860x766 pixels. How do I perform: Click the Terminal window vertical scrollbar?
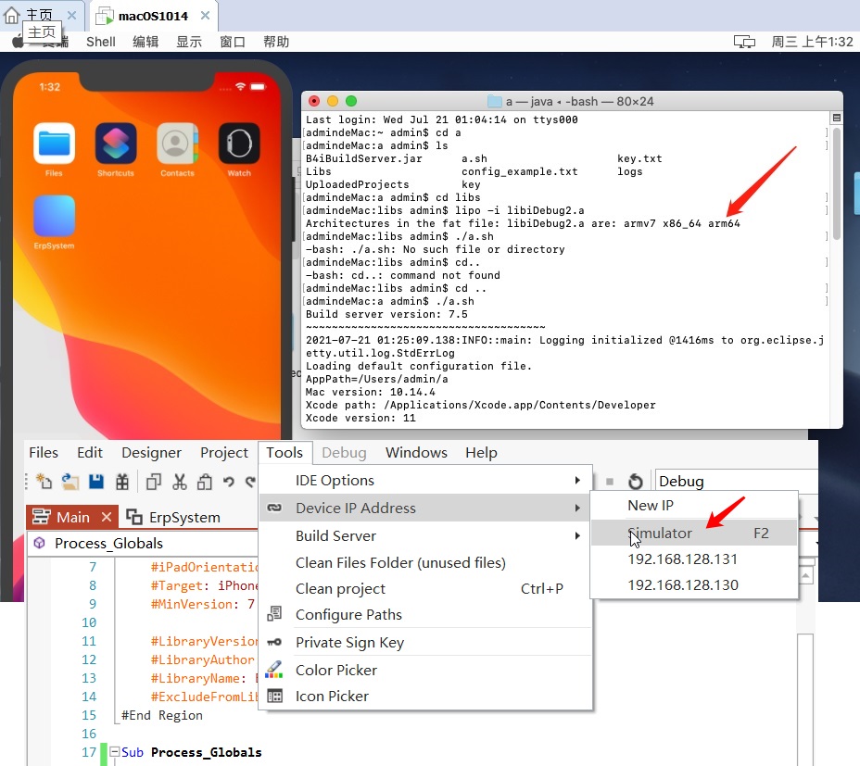coord(837,183)
